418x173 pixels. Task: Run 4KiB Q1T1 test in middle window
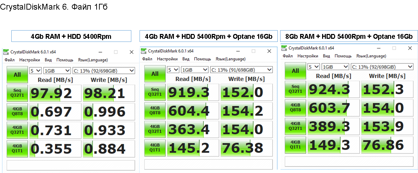155,148
